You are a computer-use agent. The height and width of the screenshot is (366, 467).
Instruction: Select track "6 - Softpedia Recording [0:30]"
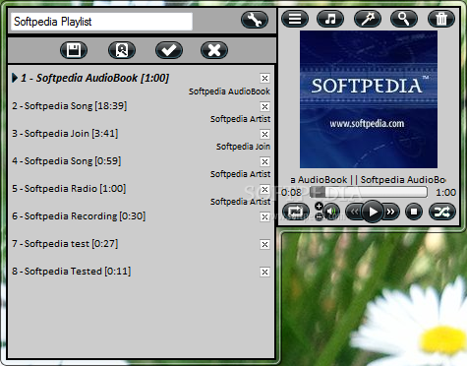(x=79, y=216)
